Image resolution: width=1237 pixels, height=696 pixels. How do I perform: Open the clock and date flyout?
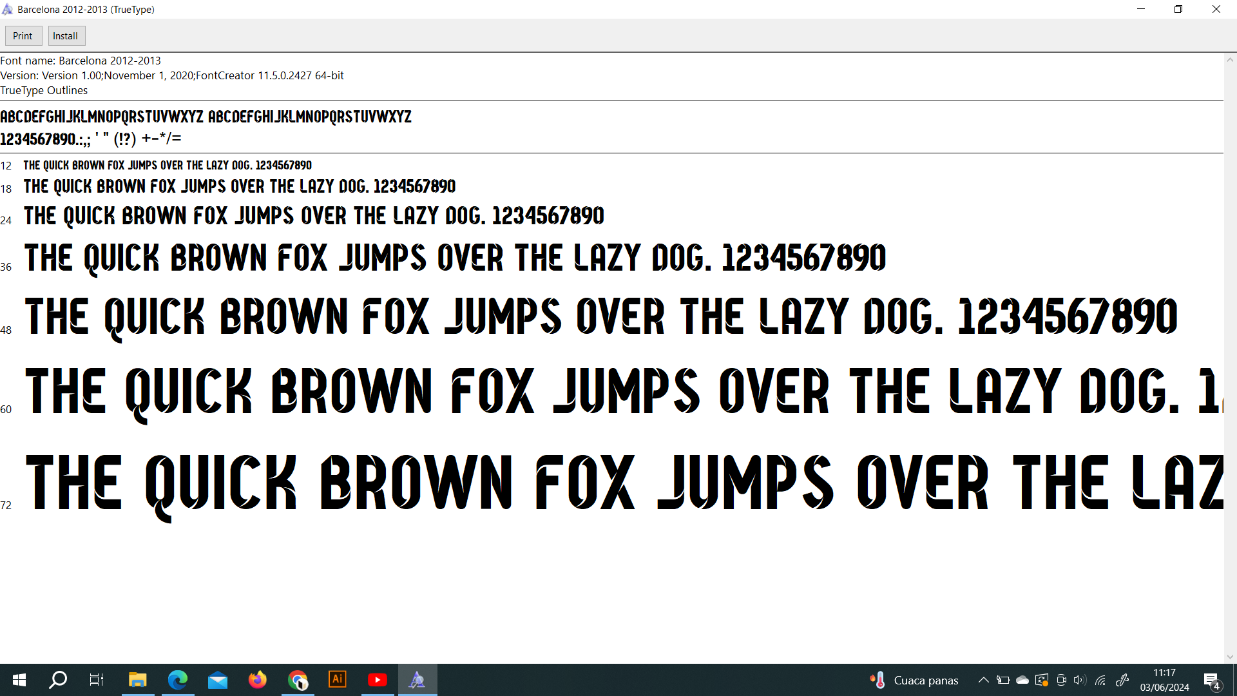[1164, 680]
